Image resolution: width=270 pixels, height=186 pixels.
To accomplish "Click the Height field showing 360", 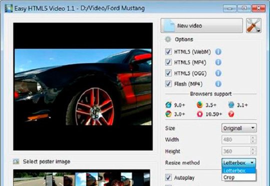I will click(236, 151).
